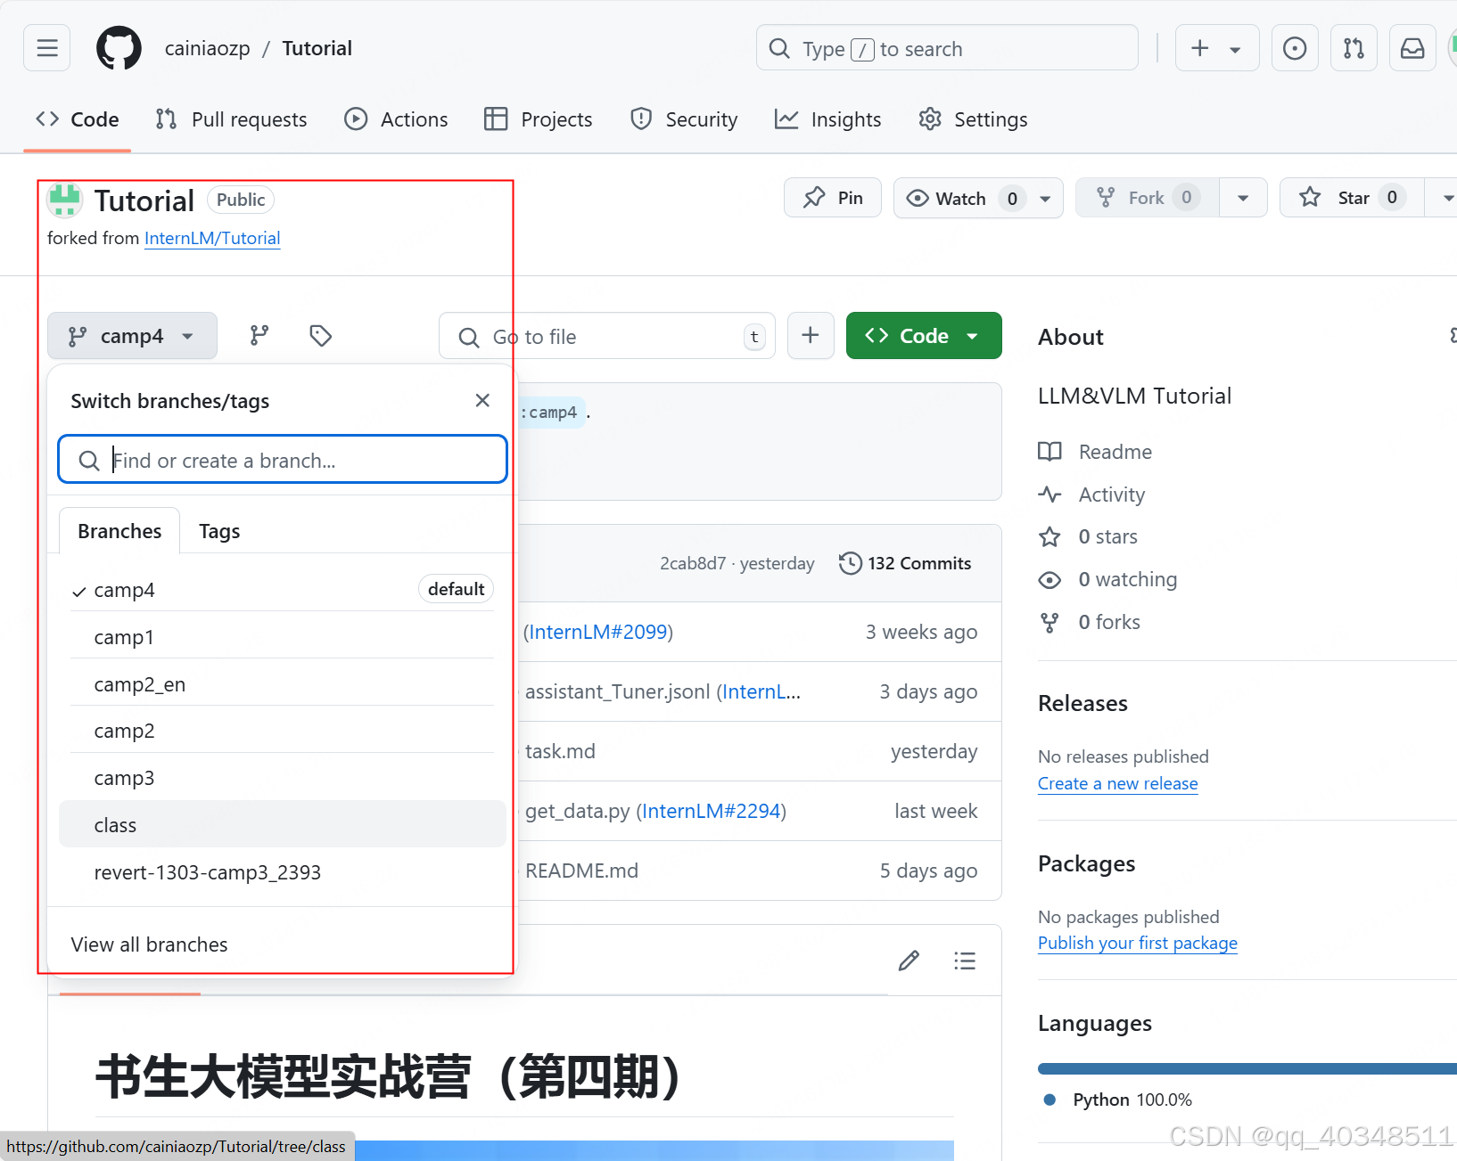Go to GitHub homepage via Octocat logo

tap(119, 48)
